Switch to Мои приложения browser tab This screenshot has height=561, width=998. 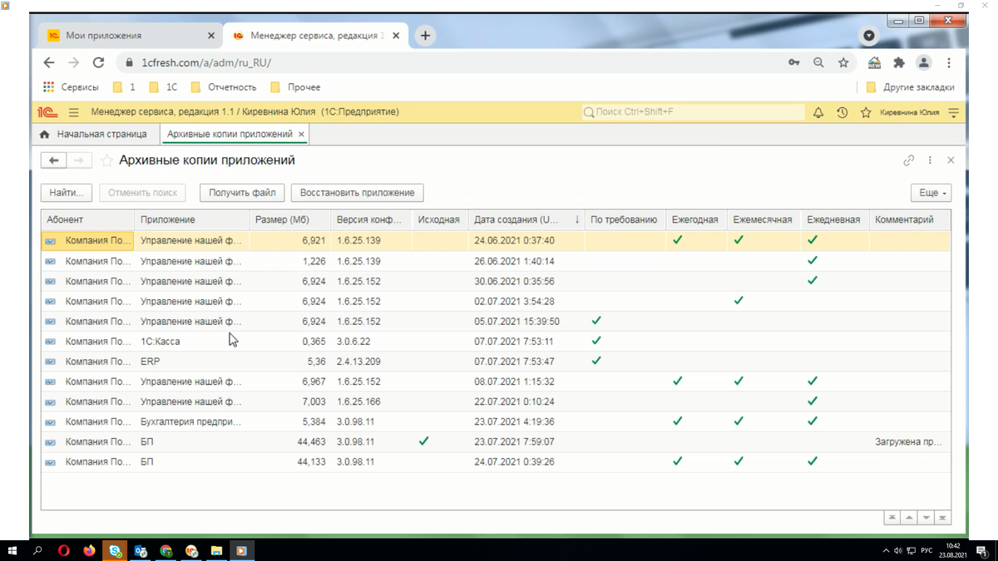(129, 36)
